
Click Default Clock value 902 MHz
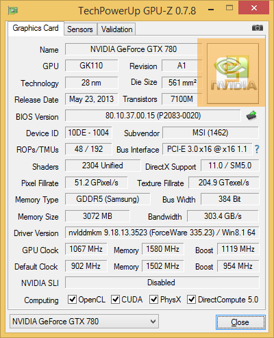[86, 266]
